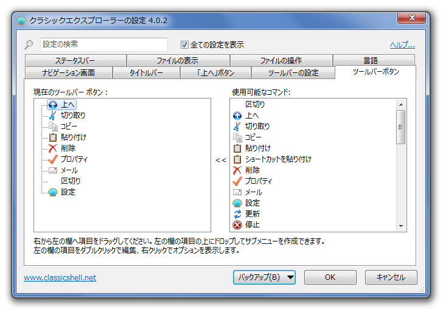Click the プロパティ checkmark icon in available commands
443x312 pixels.
[x=237, y=181]
